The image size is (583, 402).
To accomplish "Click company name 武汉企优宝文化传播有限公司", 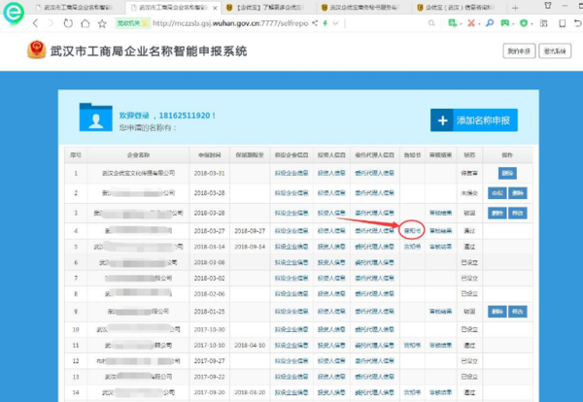I will [x=138, y=173].
